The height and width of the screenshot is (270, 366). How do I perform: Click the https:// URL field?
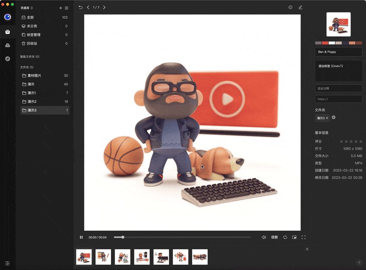tap(338, 99)
